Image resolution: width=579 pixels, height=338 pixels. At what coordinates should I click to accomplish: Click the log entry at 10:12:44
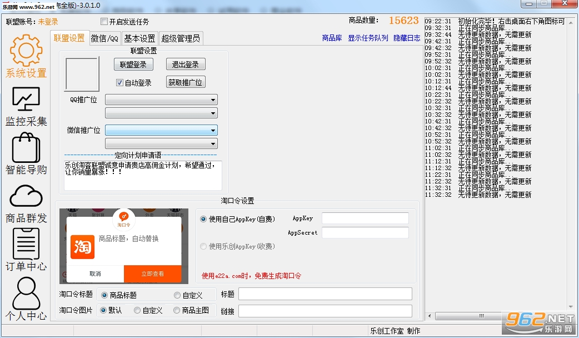click(478, 88)
